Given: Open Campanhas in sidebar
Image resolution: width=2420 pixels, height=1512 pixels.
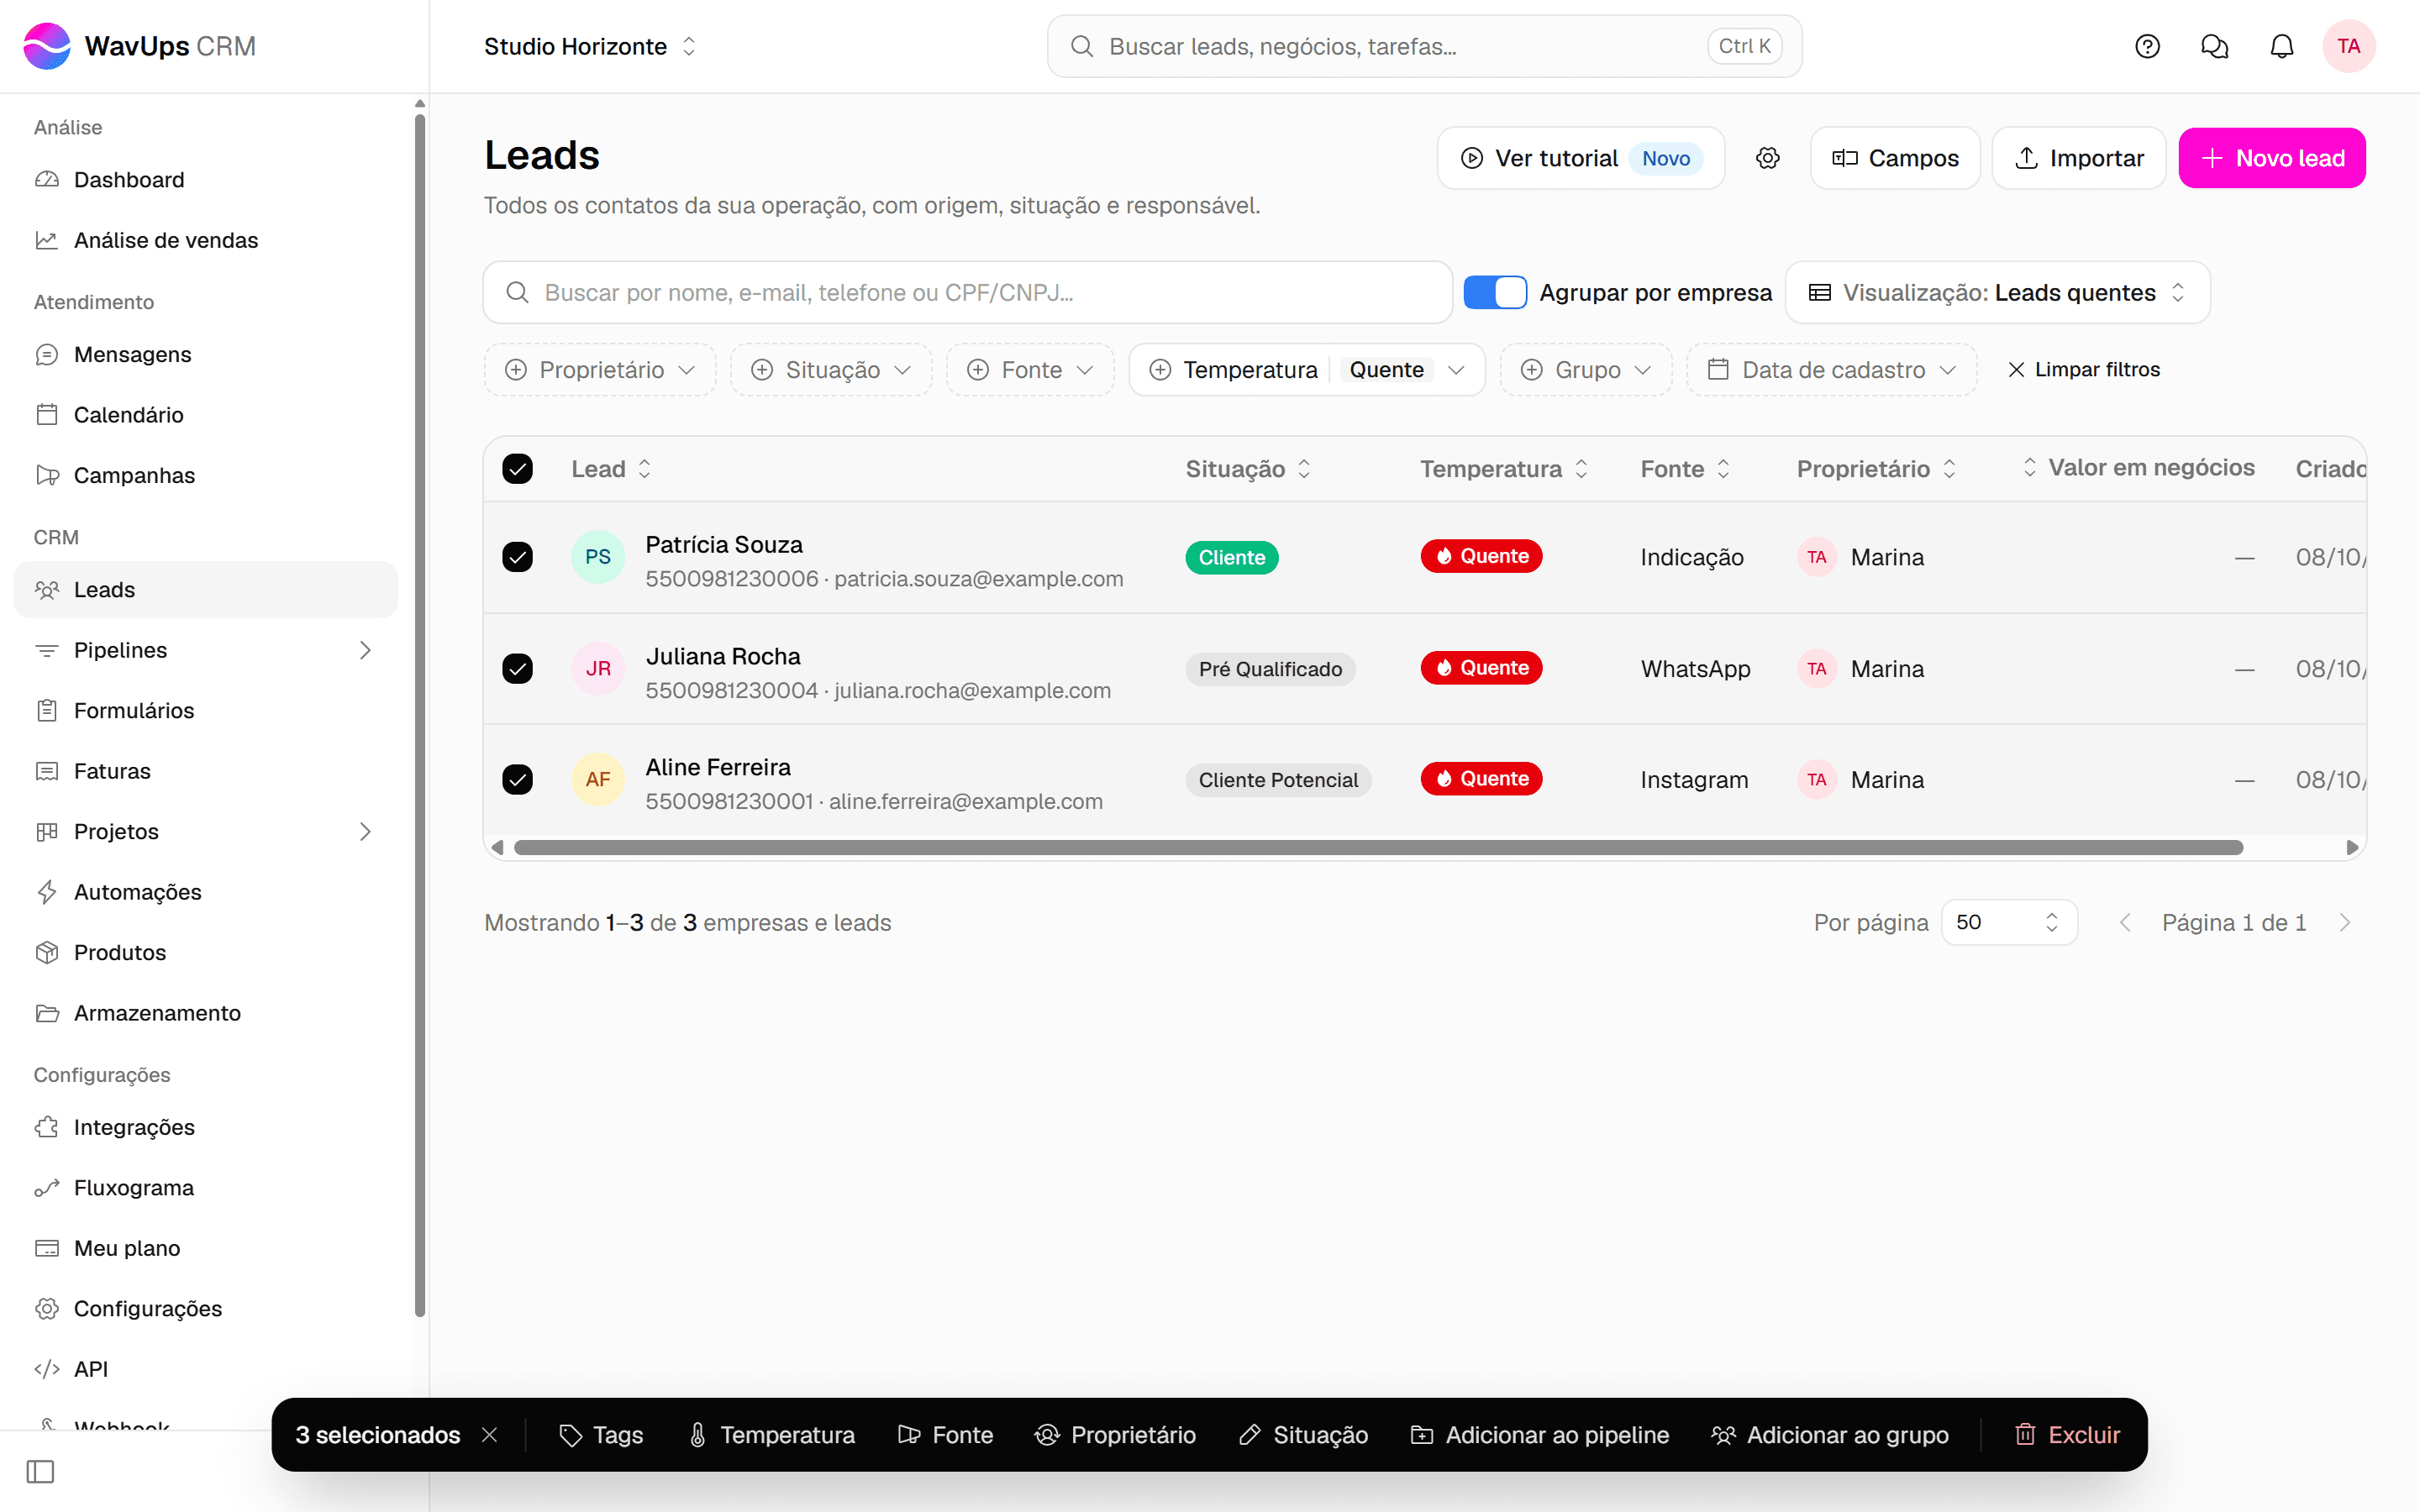Looking at the screenshot, I should [206, 475].
